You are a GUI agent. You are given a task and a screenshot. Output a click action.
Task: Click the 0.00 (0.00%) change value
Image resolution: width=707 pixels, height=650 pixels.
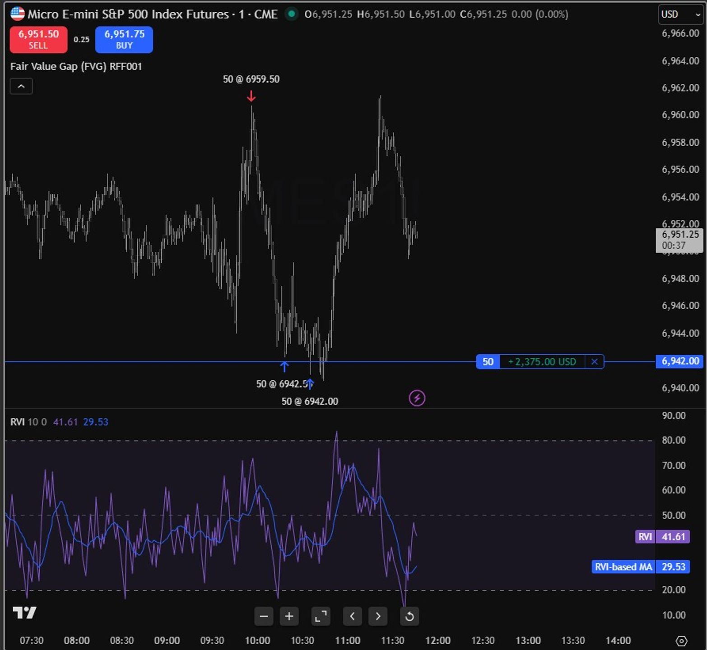point(540,14)
